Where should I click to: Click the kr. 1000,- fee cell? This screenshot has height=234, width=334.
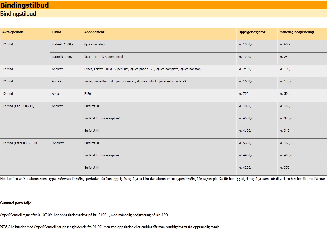(257, 59)
